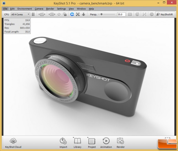
Task: Open the environment switcher icon
Action: 42,14
